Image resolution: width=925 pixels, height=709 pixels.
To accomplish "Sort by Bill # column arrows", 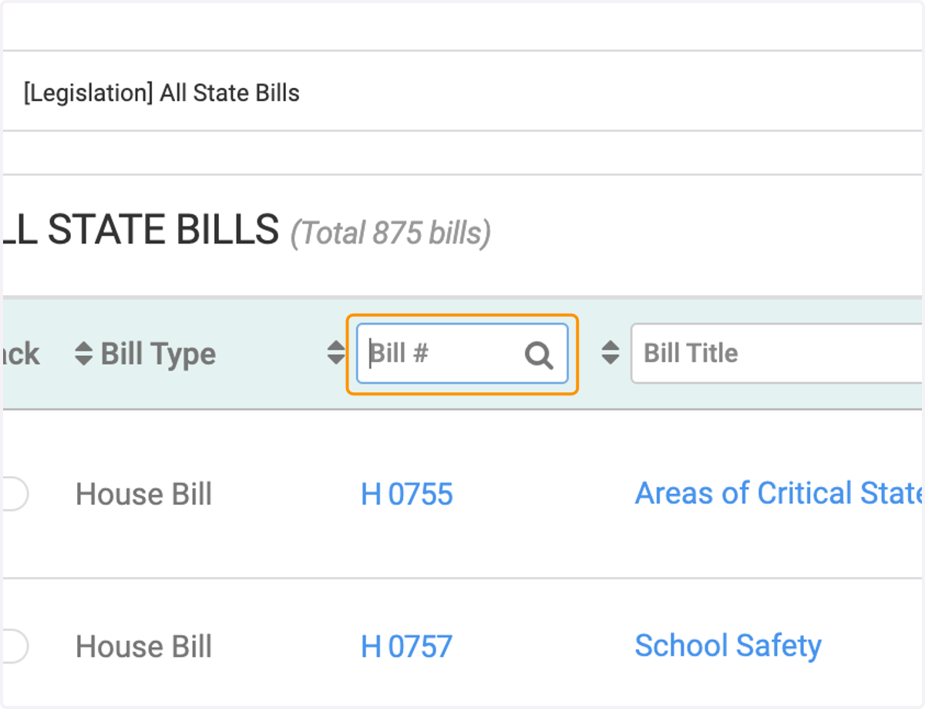I will point(336,353).
